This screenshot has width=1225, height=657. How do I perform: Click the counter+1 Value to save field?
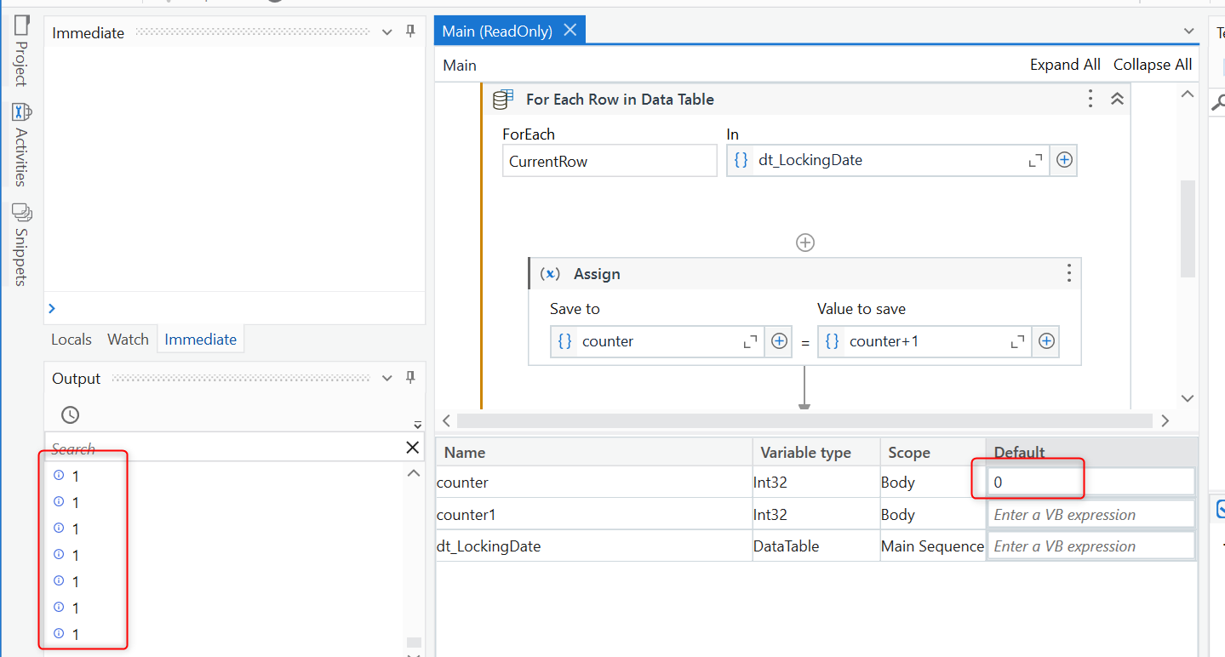[x=924, y=341]
